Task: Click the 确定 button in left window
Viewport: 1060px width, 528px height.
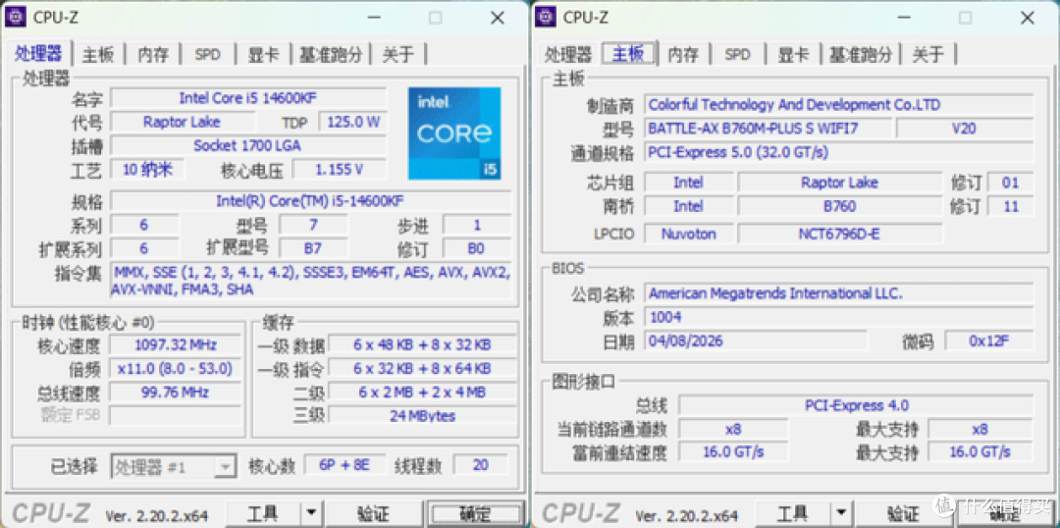Action: point(475,515)
